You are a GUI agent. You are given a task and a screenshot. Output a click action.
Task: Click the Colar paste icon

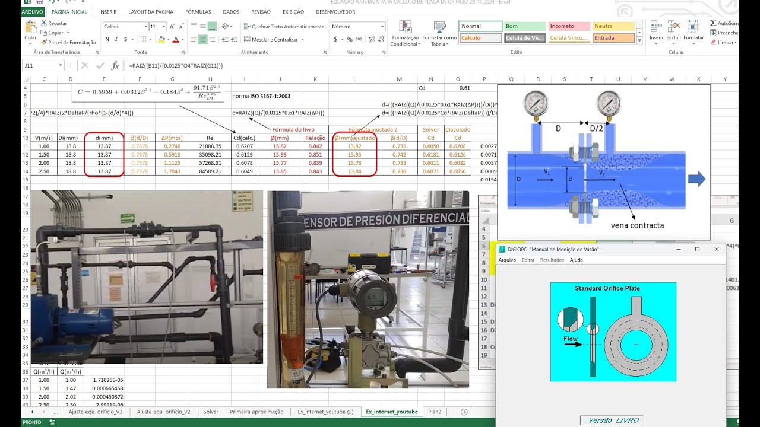tap(30, 27)
